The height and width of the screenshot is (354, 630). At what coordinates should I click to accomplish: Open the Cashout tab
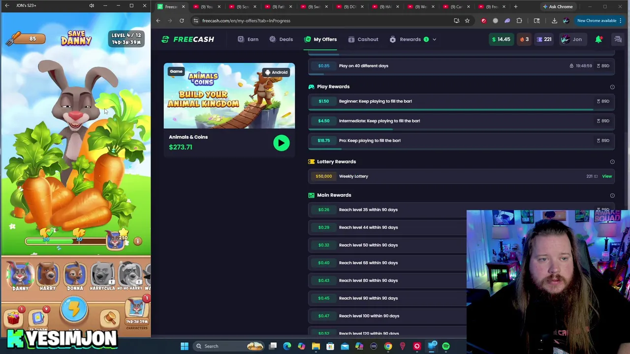tap(363, 39)
